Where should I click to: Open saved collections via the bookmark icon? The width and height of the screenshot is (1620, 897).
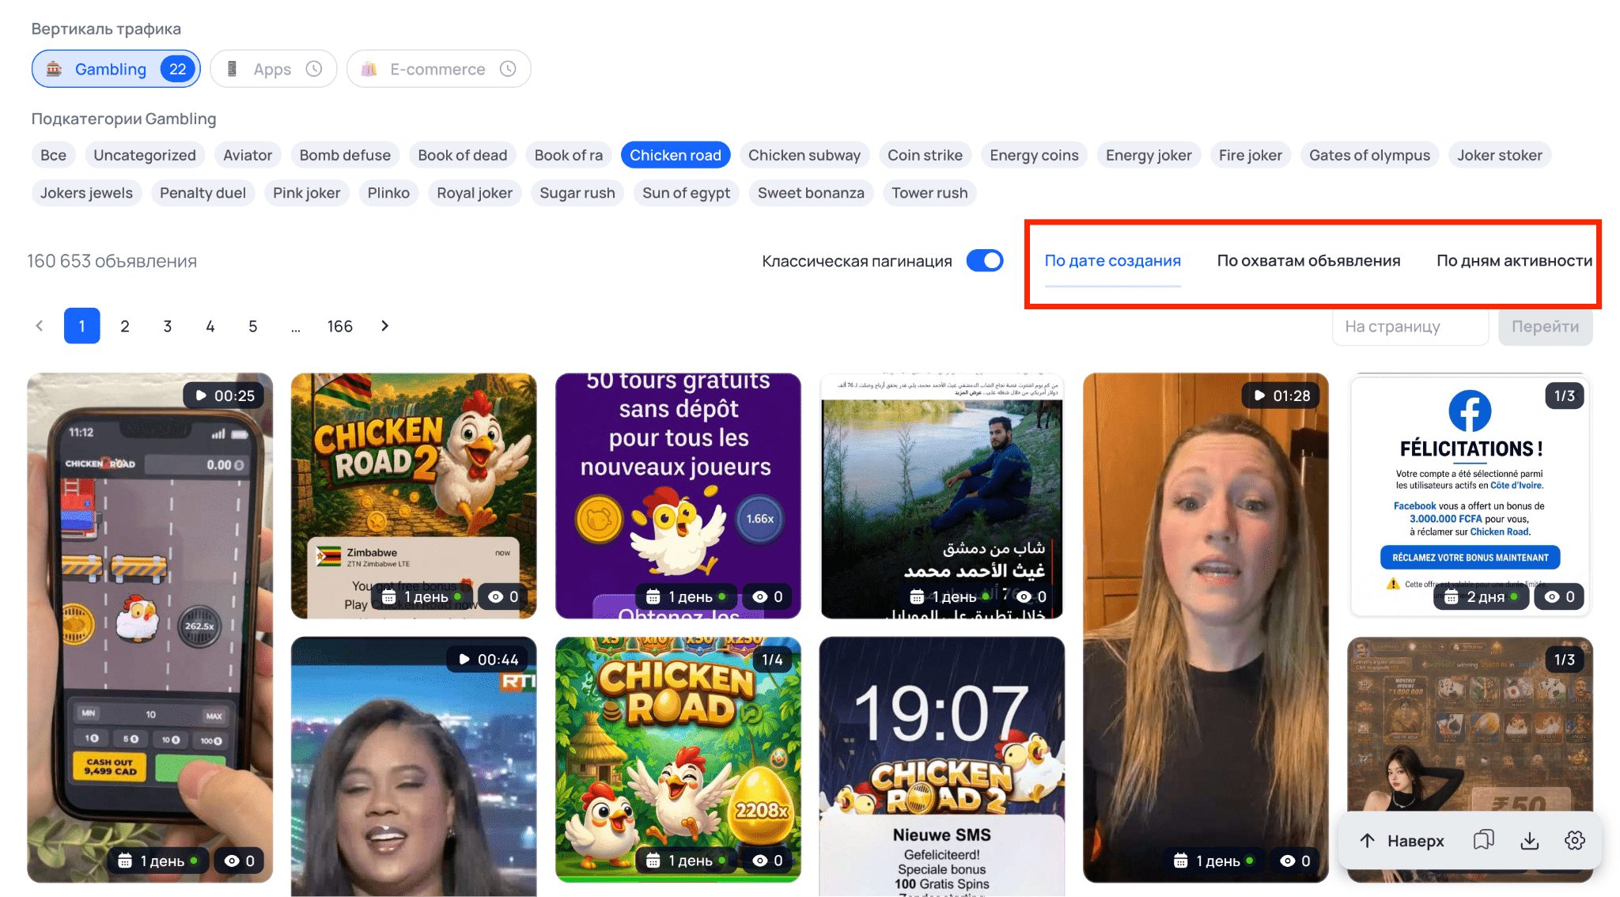pyautogui.click(x=1483, y=840)
